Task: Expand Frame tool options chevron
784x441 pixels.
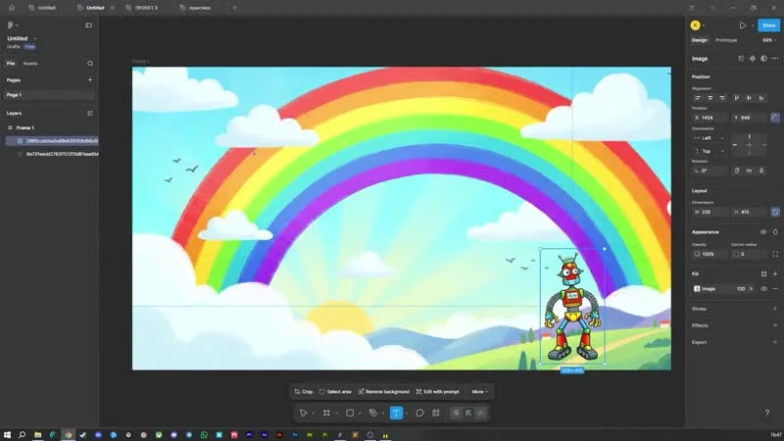Action: [x=336, y=414]
